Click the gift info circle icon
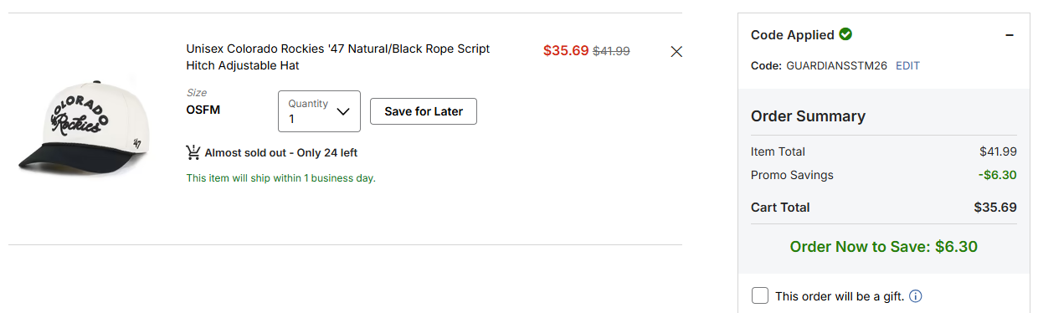Image resolution: width=1038 pixels, height=313 pixels. click(x=916, y=296)
